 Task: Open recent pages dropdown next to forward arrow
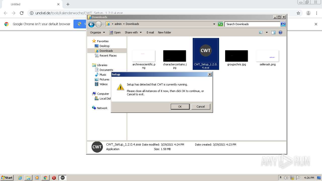tap(103, 24)
